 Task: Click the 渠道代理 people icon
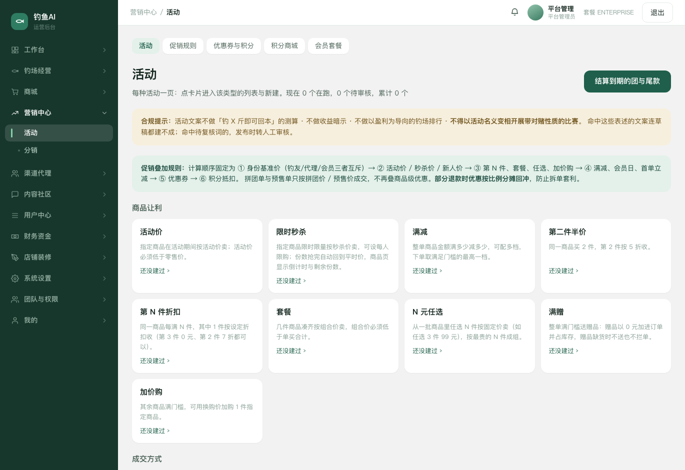15,173
